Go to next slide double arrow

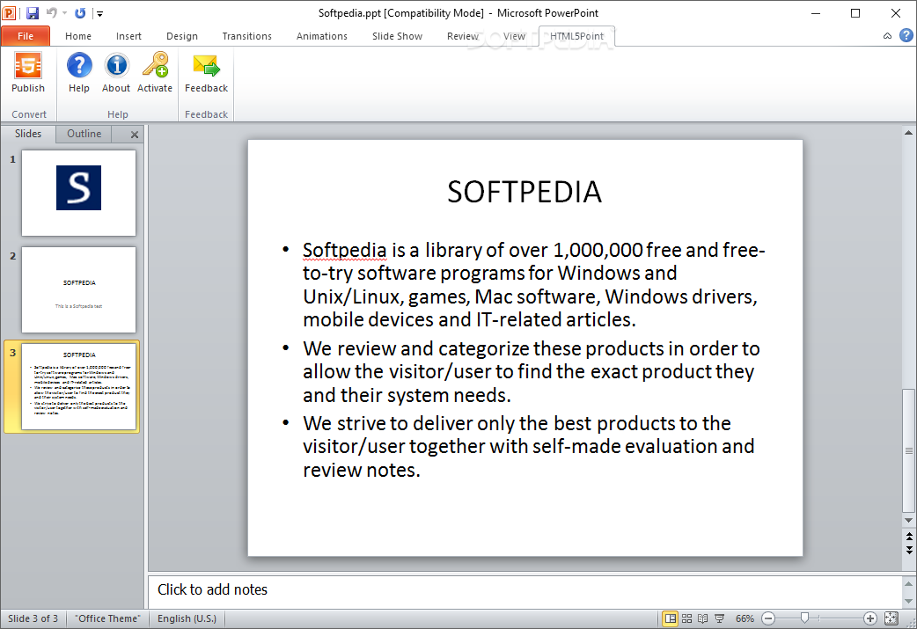909,550
